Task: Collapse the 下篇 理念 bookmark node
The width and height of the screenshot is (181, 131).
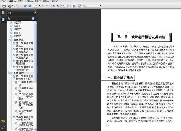Action: [9, 73]
